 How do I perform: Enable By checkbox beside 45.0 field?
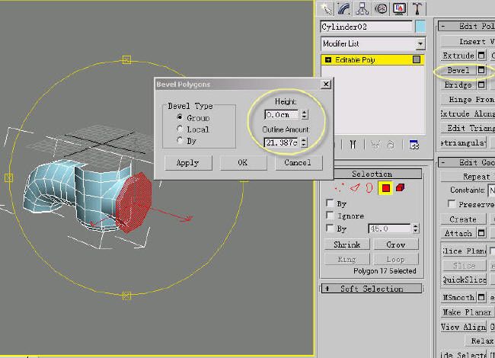point(330,228)
